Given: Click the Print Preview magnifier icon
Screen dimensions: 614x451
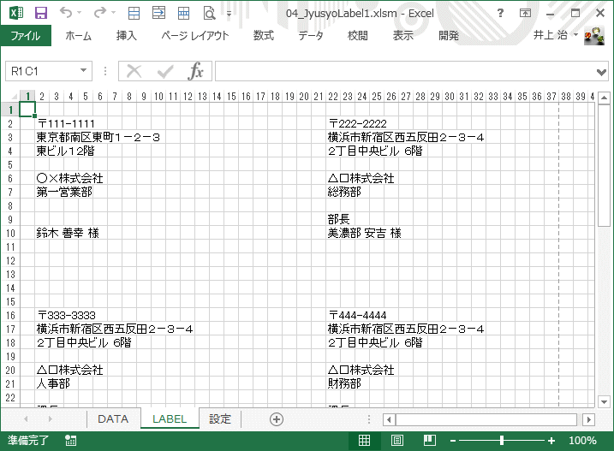Looking at the screenshot, I should click(209, 14).
